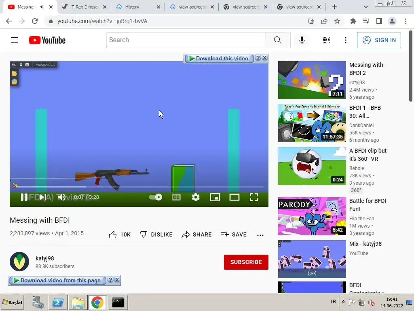Screen dimensions: 414x311
Task: Enable miniplayer mode
Action: [215, 197]
